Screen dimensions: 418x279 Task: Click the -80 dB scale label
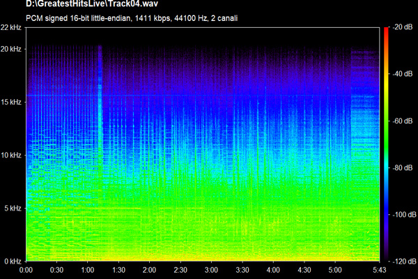[403, 168]
